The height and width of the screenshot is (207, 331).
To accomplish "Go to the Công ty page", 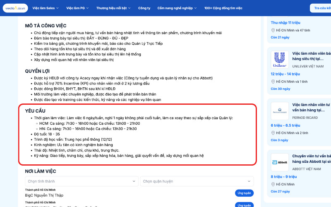I will pos(144,8).
